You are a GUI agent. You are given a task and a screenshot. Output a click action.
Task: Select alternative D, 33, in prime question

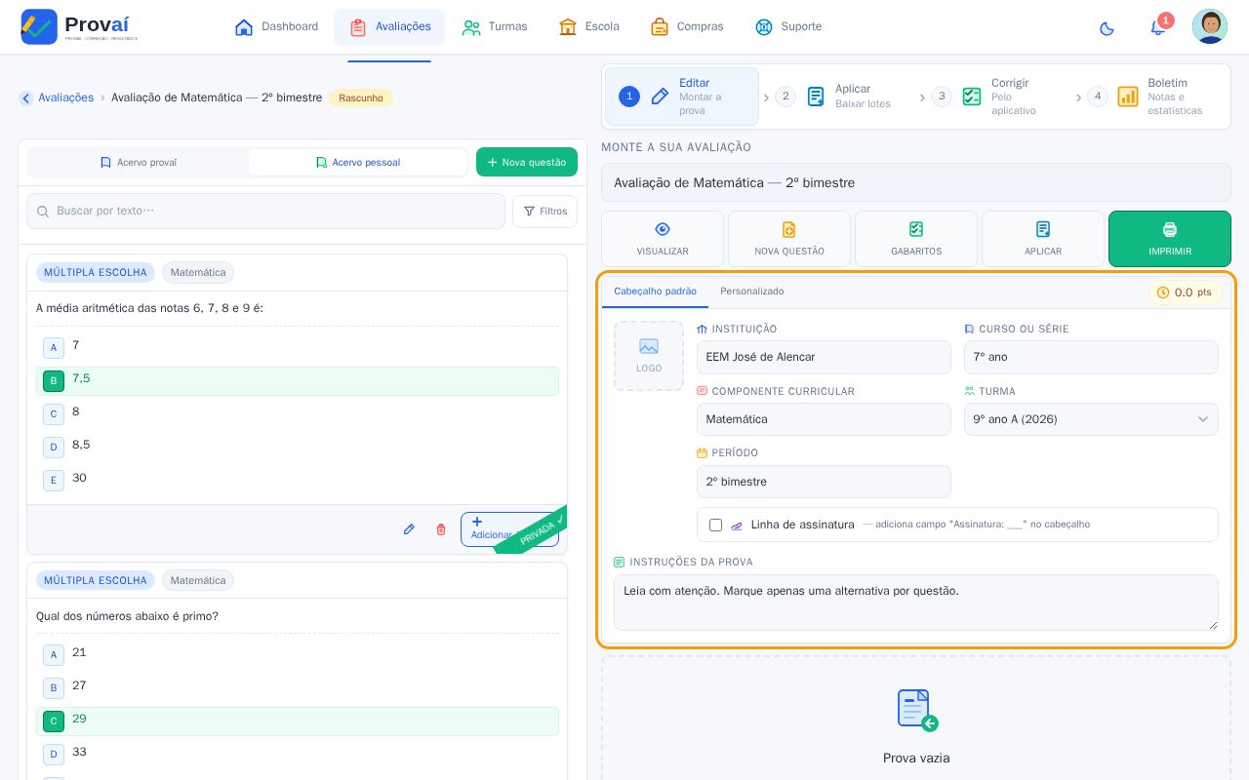298,754
